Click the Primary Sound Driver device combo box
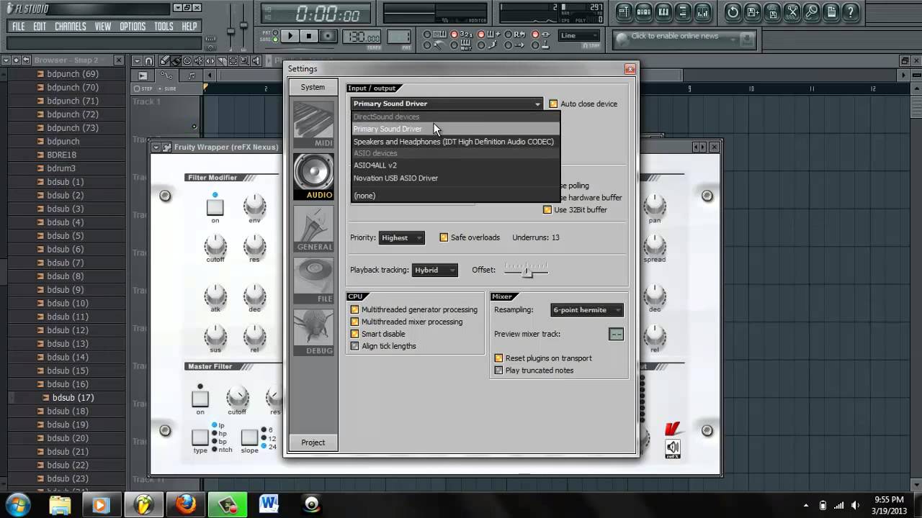This screenshot has width=922, height=518. (x=447, y=104)
